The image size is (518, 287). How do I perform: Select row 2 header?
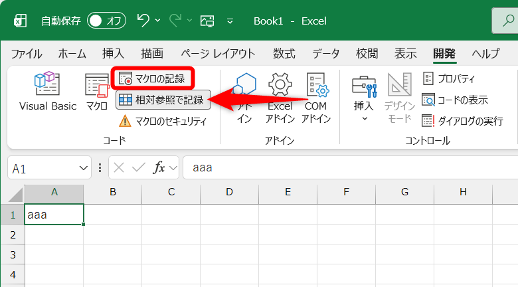point(13,235)
